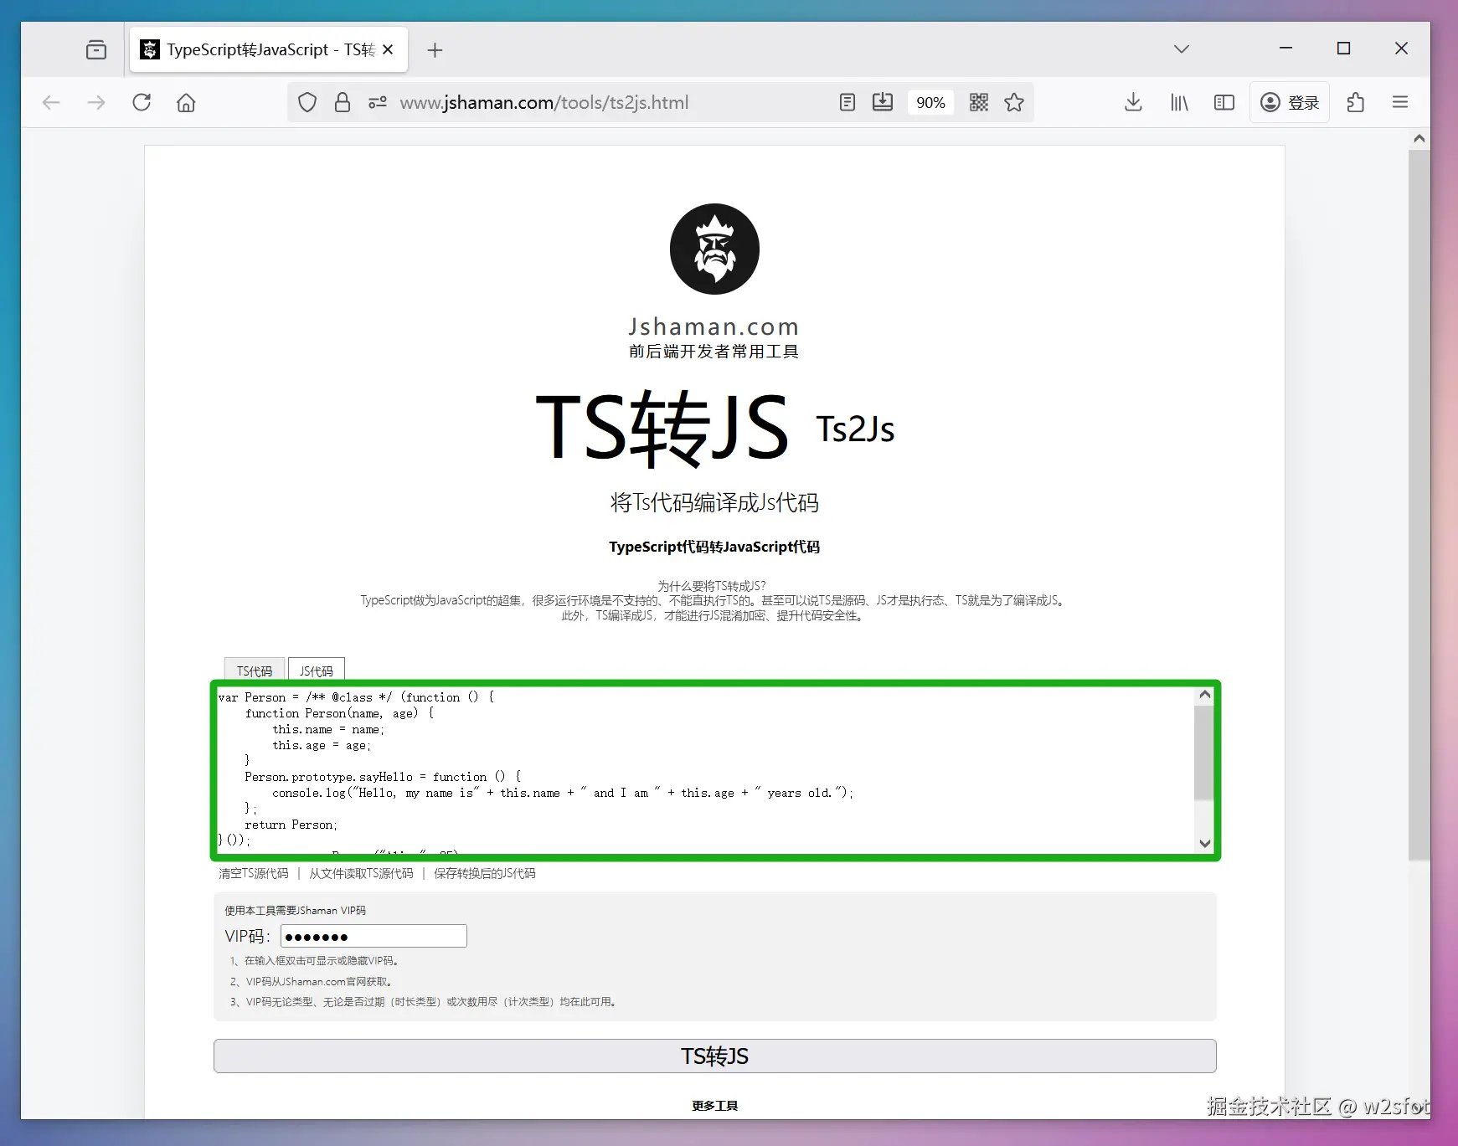Click the Jshaman.com site title
Viewport: 1458px width, 1146px height.
click(x=714, y=326)
